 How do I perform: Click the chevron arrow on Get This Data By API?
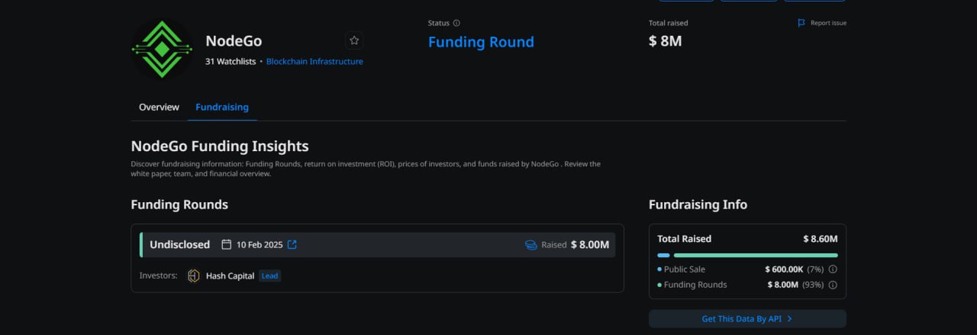(x=789, y=318)
